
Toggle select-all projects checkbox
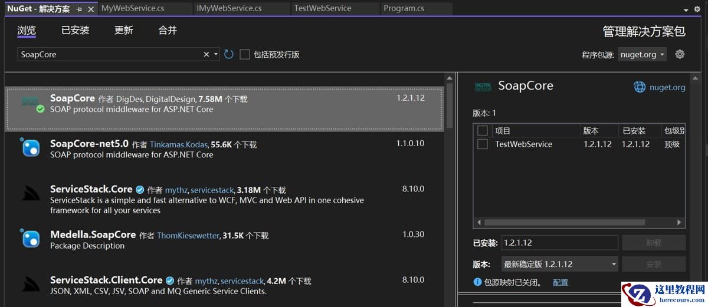[483, 131]
